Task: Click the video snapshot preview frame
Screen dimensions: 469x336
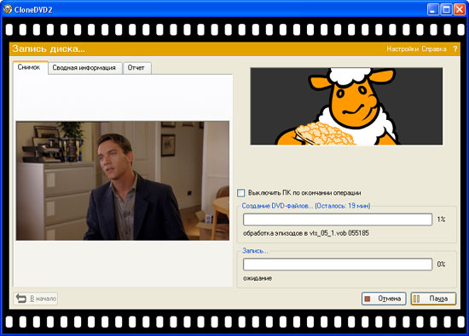Action: click(x=123, y=180)
